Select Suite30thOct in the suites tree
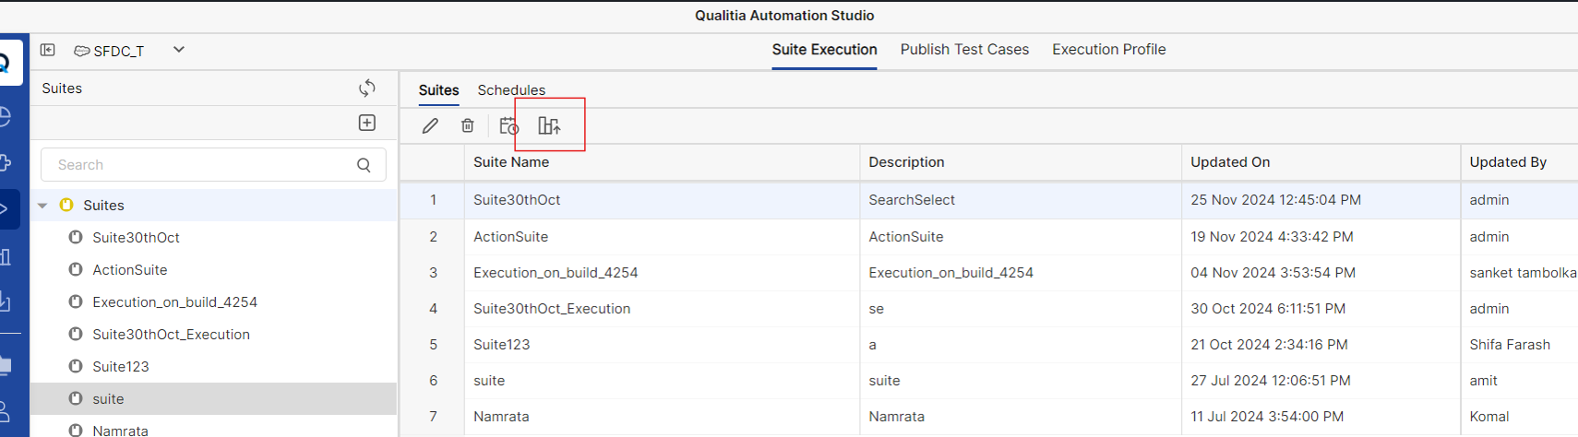Image resolution: width=1578 pixels, height=437 pixels. pyautogui.click(x=136, y=238)
